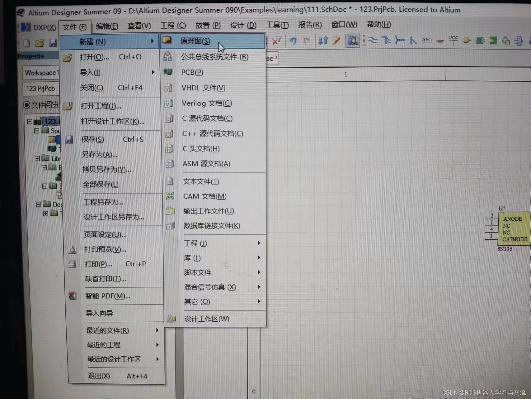Open the 窗口(W) menu
Viewport: 531px width, 399px height.
pyautogui.click(x=344, y=24)
